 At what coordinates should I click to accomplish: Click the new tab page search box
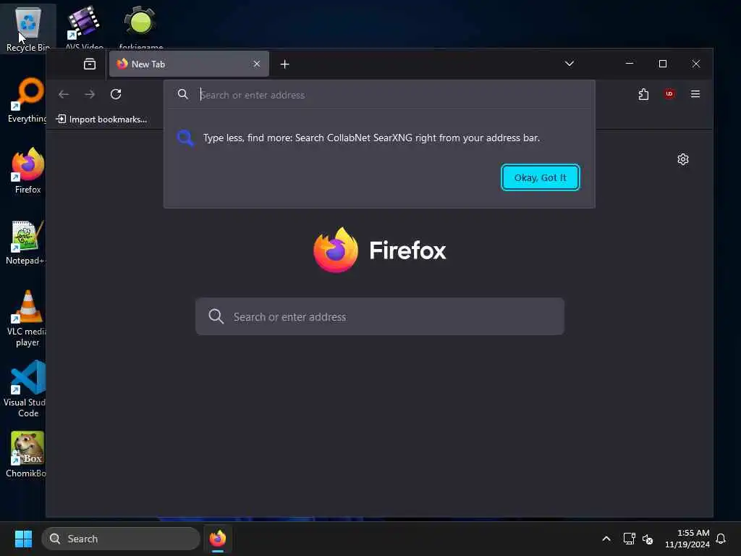click(x=379, y=316)
